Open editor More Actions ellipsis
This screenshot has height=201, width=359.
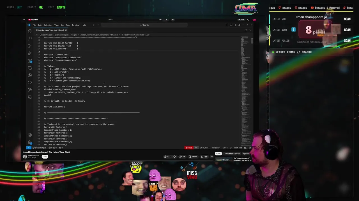[250, 30]
